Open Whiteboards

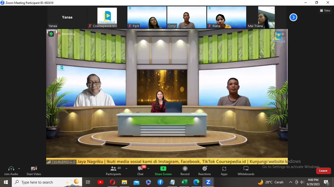pos(246,170)
